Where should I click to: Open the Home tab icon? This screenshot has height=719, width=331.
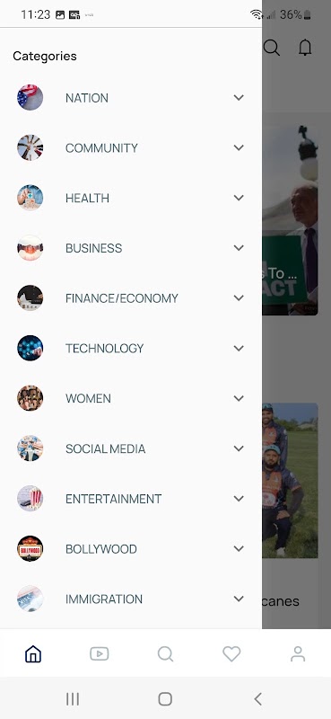click(33, 653)
